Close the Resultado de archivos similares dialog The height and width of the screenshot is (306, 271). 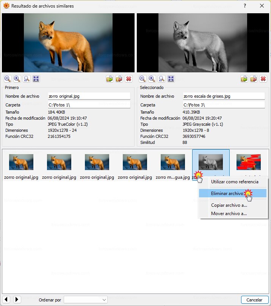click(262, 6)
